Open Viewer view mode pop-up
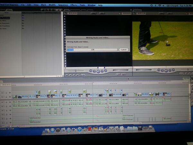 coord(102,13)
